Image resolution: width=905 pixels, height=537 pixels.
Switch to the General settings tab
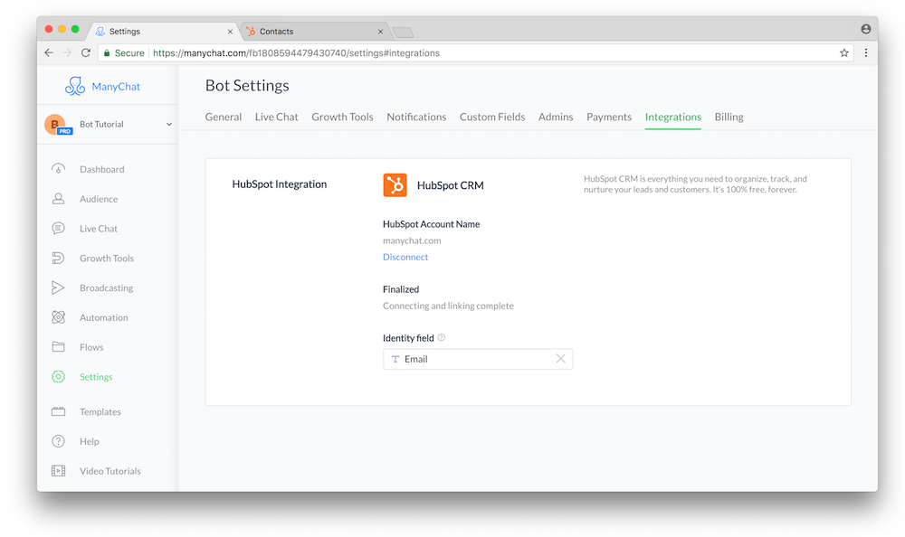[x=224, y=117]
